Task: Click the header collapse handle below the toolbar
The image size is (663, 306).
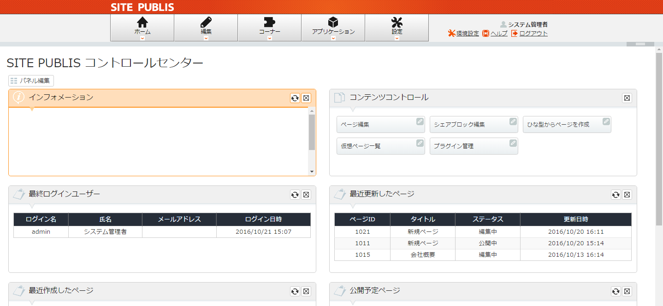Action: click(640, 44)
